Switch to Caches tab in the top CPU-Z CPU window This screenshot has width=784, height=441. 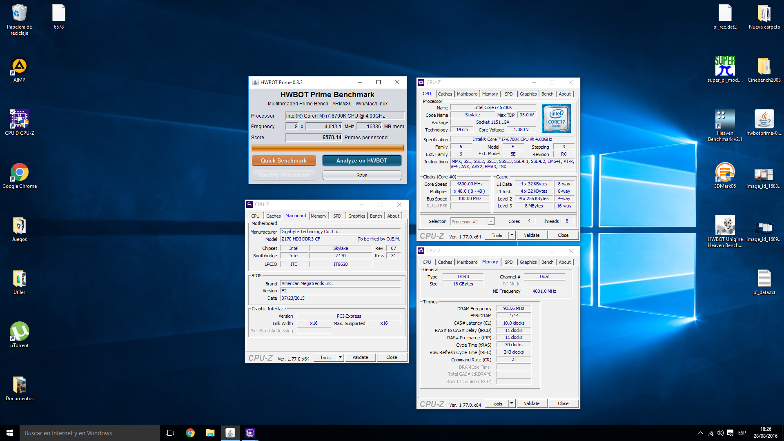(445, 94)
